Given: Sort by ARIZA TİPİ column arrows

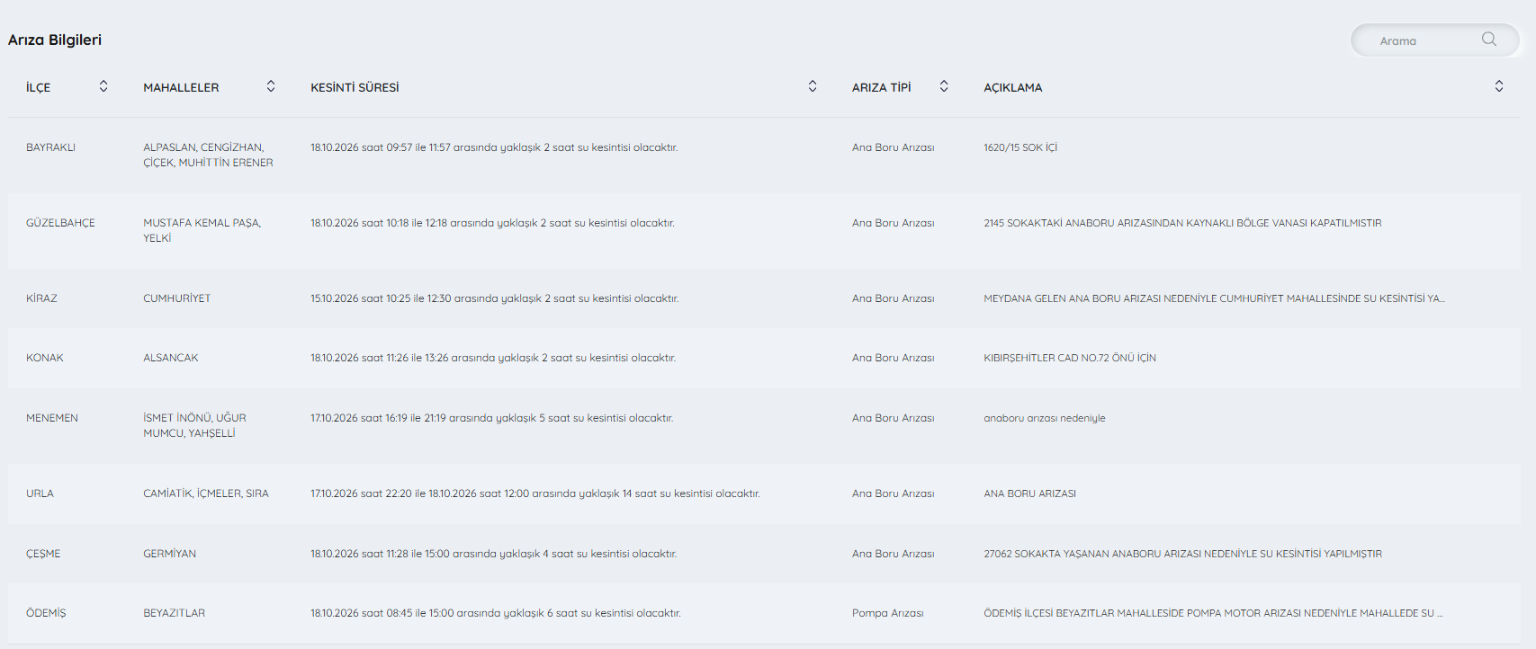Looking at the screenshot, I should click(x=944, y=86).
